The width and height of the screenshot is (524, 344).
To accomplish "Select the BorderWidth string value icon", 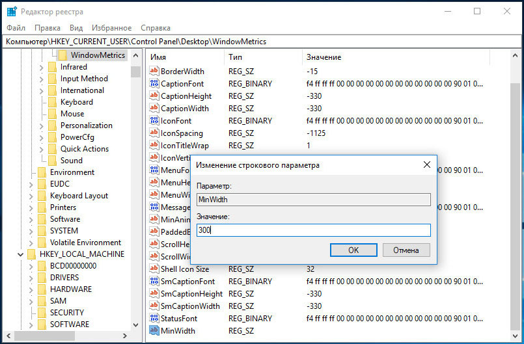I will click(154, 71).
